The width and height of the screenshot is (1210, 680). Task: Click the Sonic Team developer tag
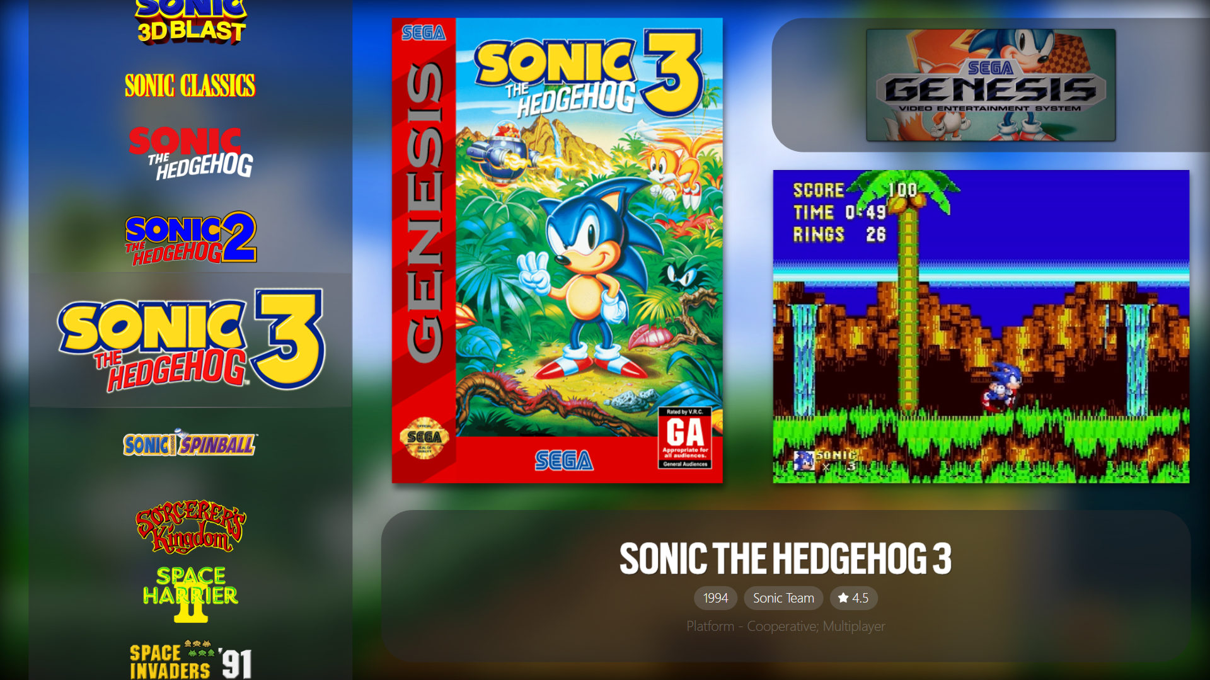tap(783, 598)
